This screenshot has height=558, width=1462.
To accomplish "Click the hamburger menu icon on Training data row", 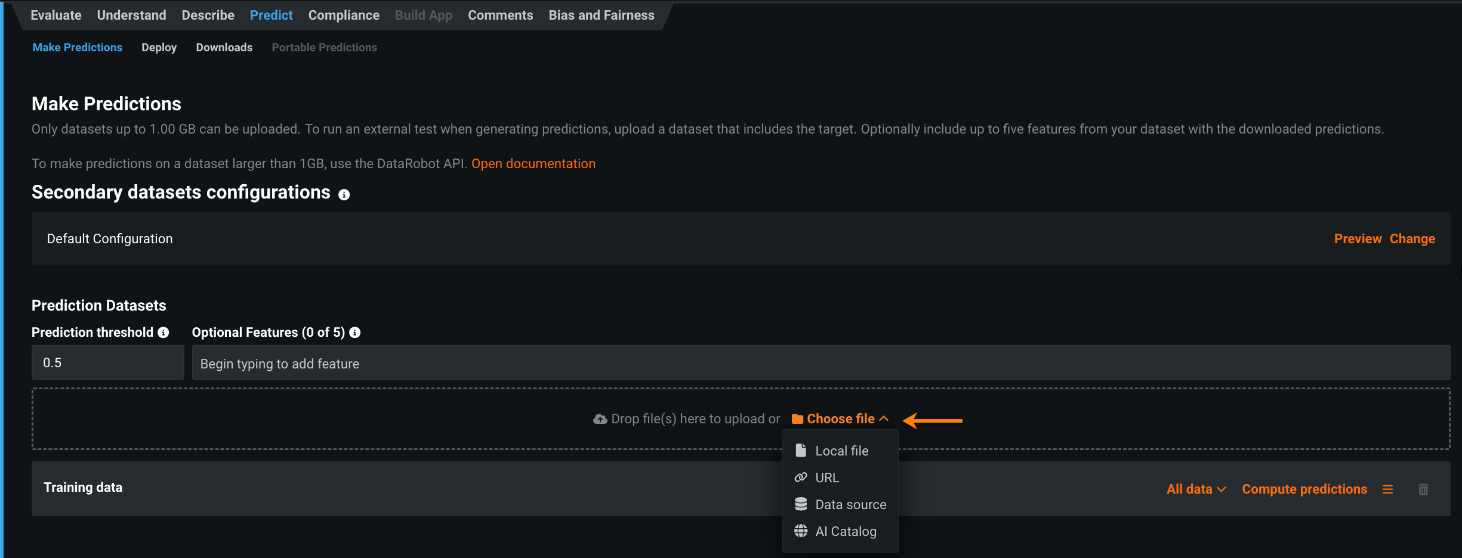I will 1387,489.
